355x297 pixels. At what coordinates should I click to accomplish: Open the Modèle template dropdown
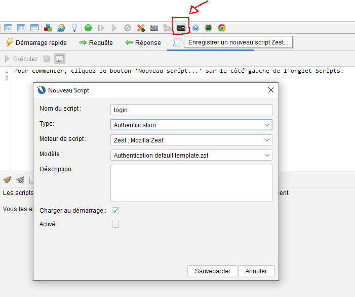(x=191, y=155)
